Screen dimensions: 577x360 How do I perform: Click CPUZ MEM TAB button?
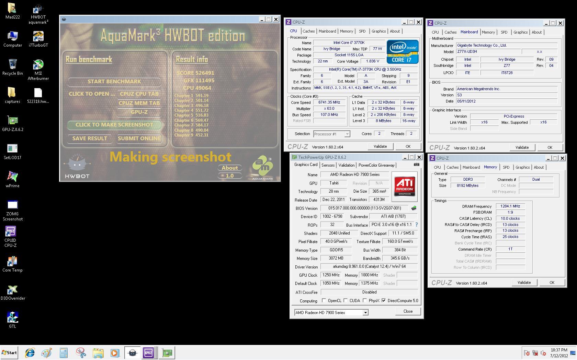click(x=139, y=103)
